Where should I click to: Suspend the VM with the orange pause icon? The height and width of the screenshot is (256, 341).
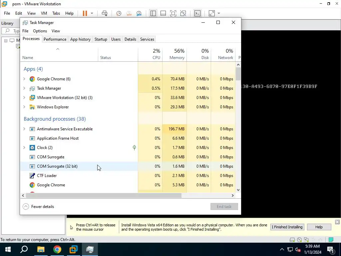coord(85,13)
